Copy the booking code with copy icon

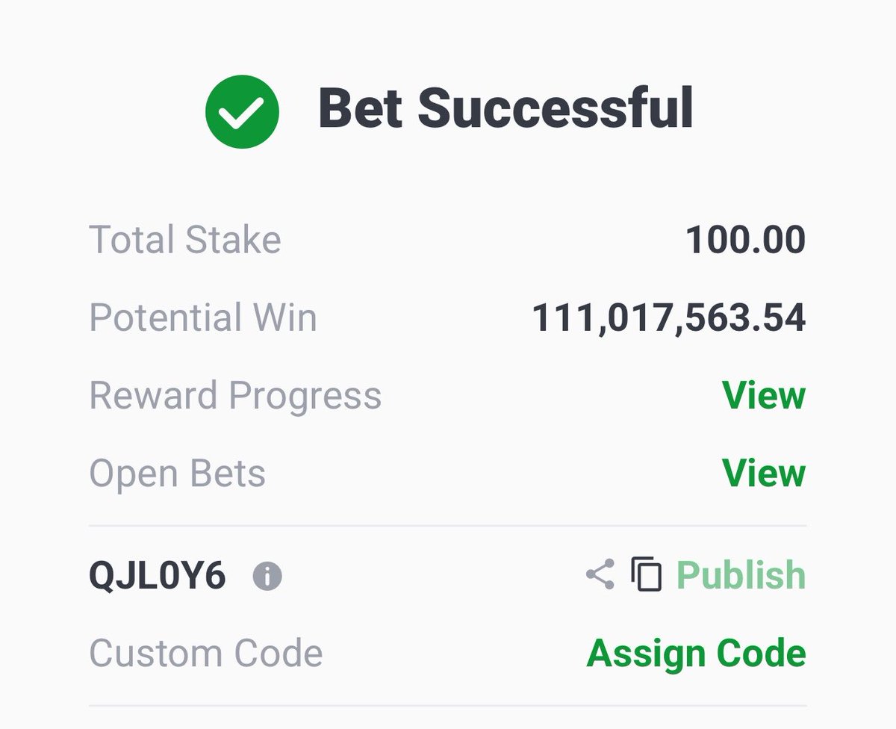coord(647,575)
